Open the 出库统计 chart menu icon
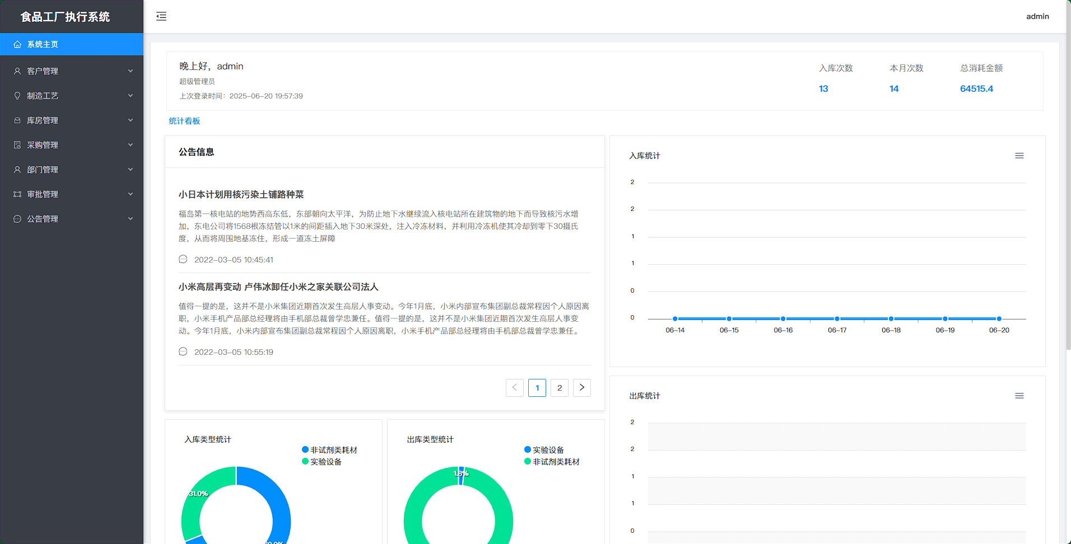The height and width of the screenshot is (544, 1071). coord(1019,396)
